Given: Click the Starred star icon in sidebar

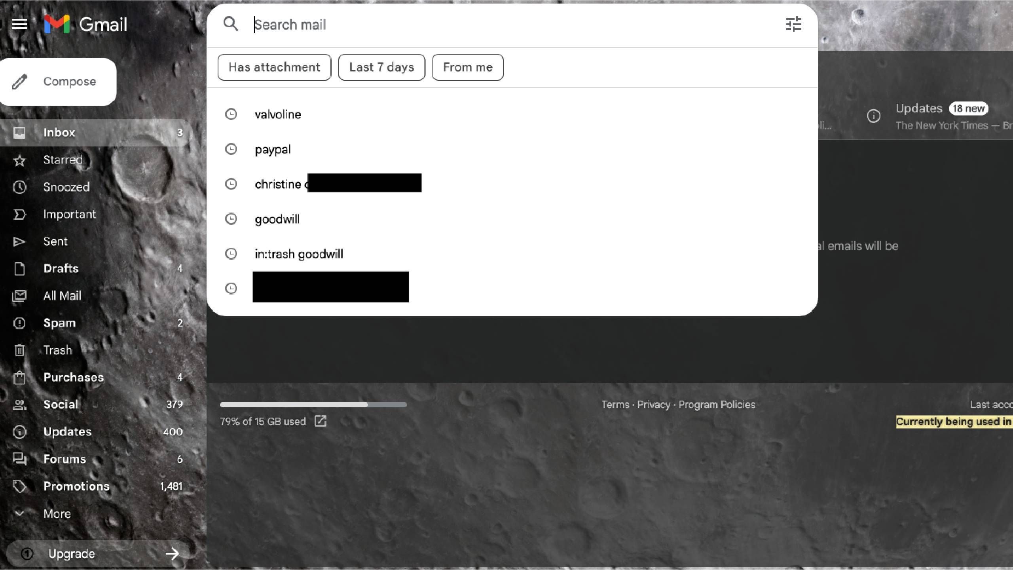Looking at the screenshot, I should coord(19,160).
